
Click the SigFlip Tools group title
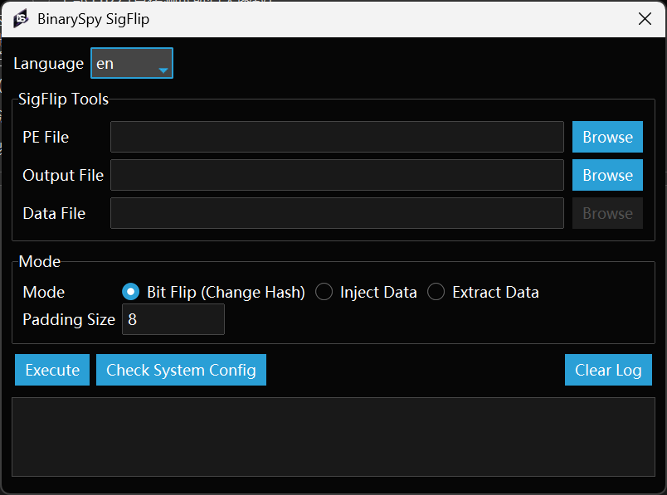click(63, 99)
